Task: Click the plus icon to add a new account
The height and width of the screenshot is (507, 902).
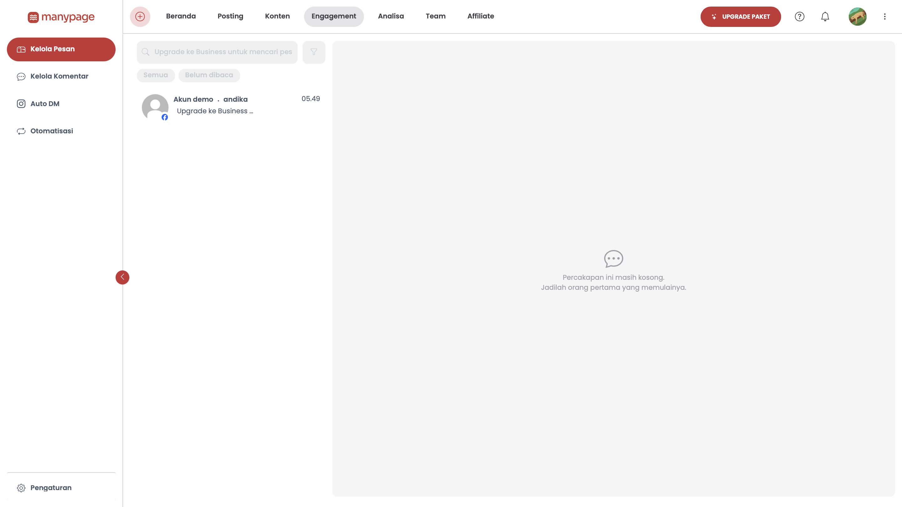Action: (x=140, y=17)
